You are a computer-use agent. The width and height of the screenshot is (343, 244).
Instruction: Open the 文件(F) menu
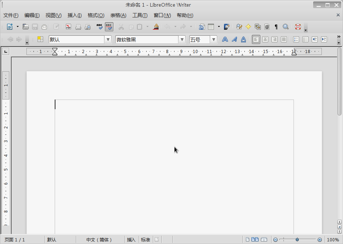[x=11, y=15]
